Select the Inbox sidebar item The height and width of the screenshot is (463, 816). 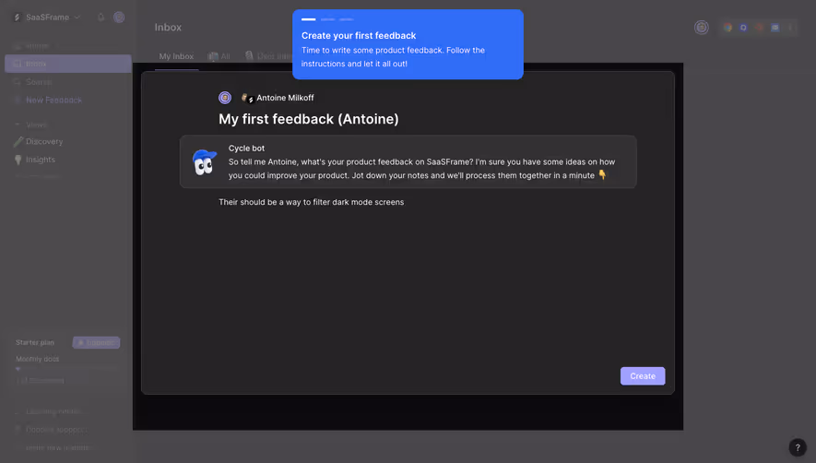pos(67,64)
